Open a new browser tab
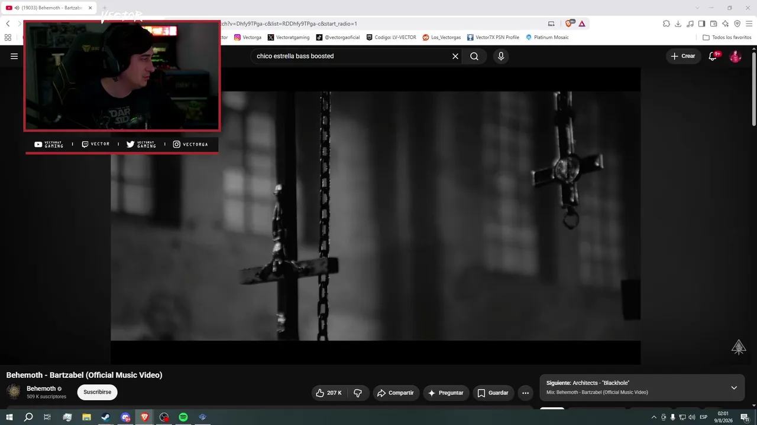The width and height of the screenshot is (757, 425). tap(105, 8)
